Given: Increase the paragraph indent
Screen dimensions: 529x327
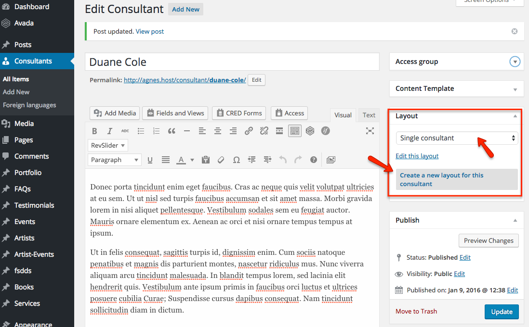Looking at the screenshot, I should 267,160.
